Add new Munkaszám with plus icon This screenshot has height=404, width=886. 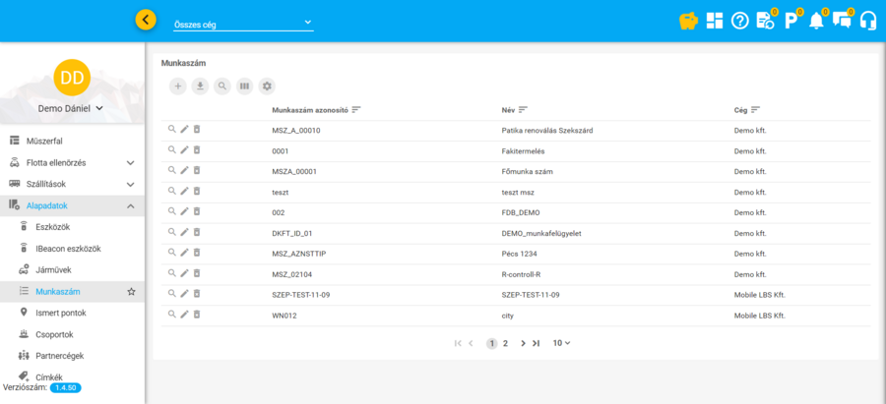tap(178, 87)
